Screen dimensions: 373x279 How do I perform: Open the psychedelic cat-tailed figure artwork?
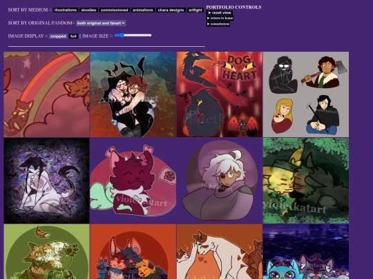coord(47,180)
